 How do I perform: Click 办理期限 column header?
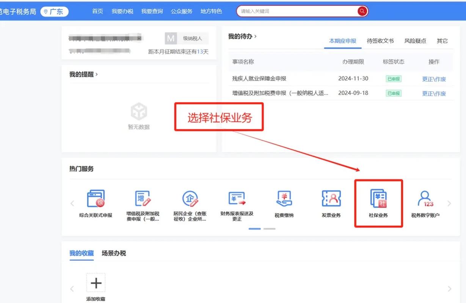coord(353,62)
